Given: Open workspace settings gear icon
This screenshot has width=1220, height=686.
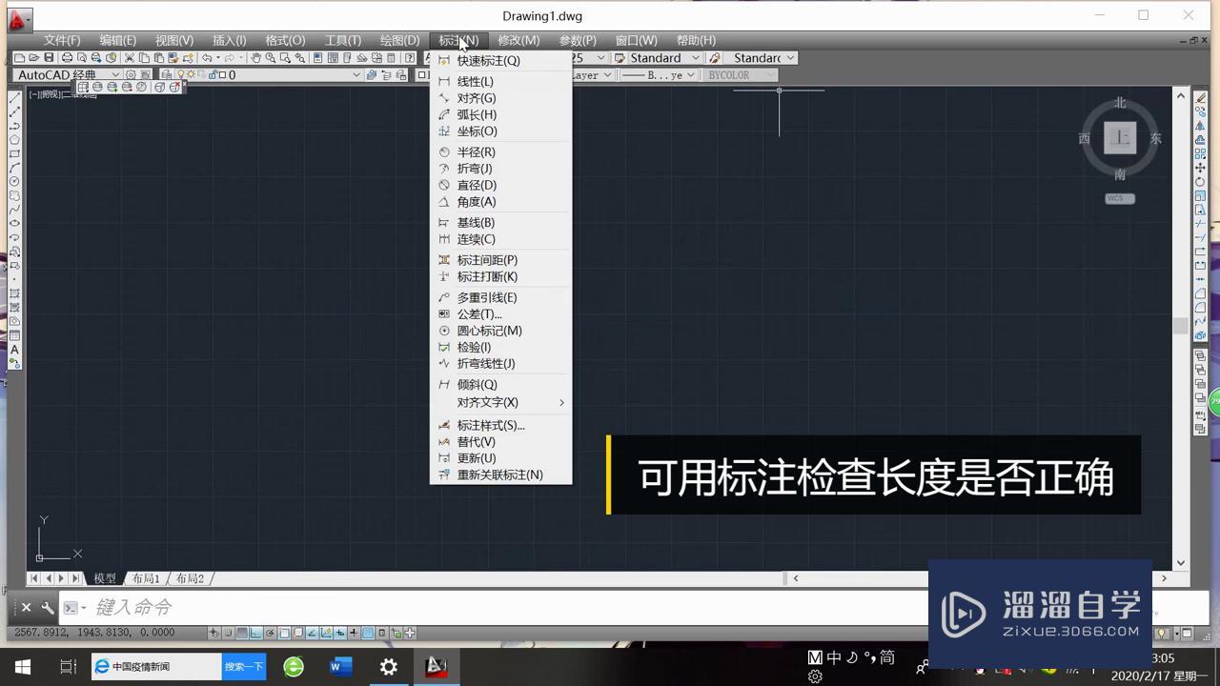Looking at the screenshot, I should pyautogui.click(x=131, y=75).
